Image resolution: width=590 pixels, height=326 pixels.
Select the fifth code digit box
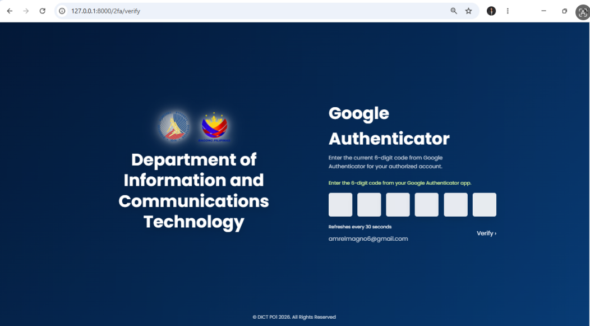pos(455,205)
